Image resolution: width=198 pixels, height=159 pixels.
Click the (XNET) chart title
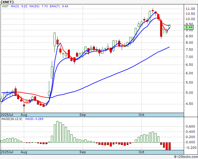[x=7, y=2]
